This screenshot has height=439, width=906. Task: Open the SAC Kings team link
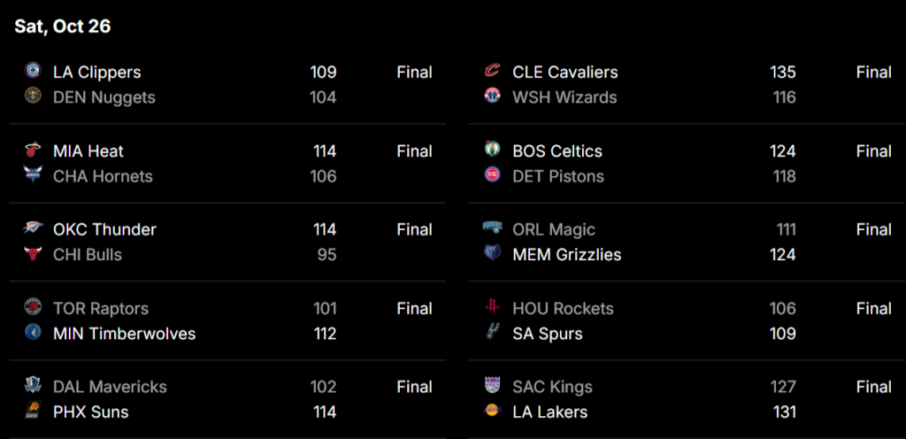552,387
